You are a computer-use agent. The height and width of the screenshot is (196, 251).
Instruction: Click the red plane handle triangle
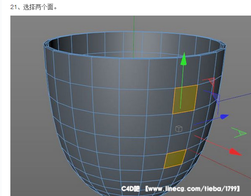[210, 80]
